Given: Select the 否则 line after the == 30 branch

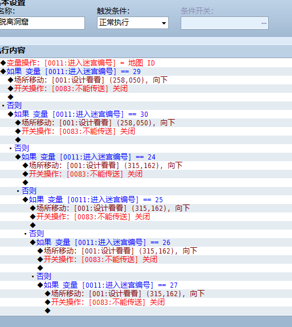Looking at the screenshot, I should pyautogui.click(x=146, y=148).
